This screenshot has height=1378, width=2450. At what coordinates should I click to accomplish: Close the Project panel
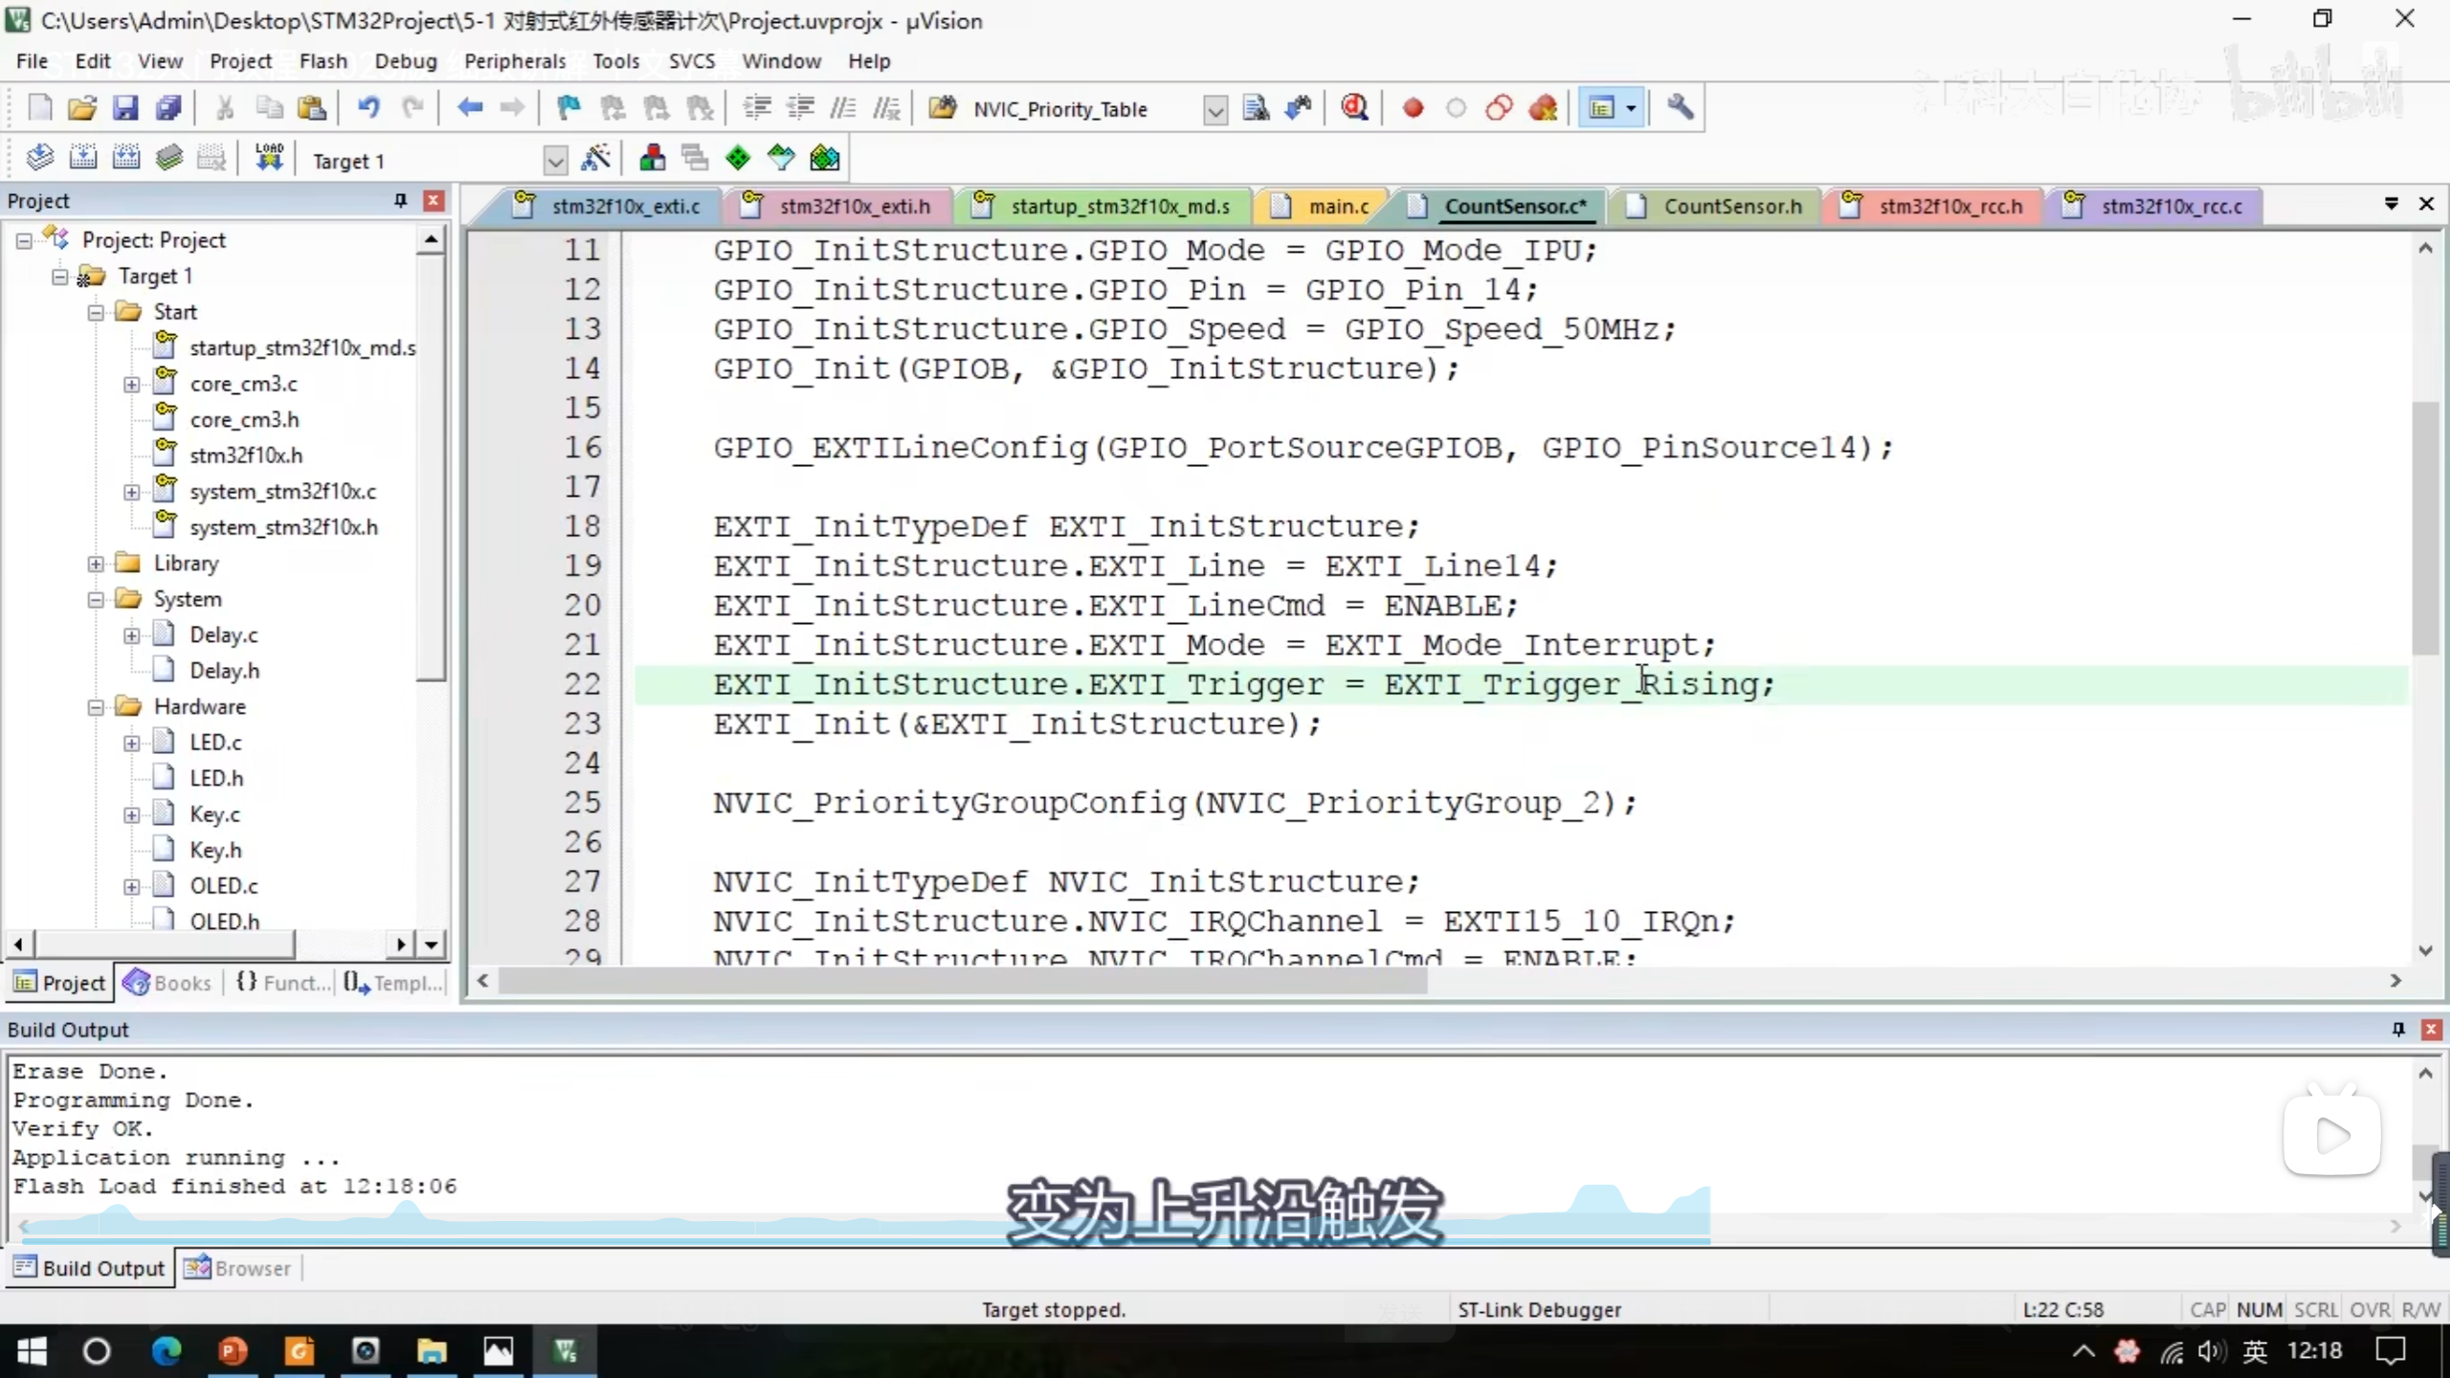[434, 200]
